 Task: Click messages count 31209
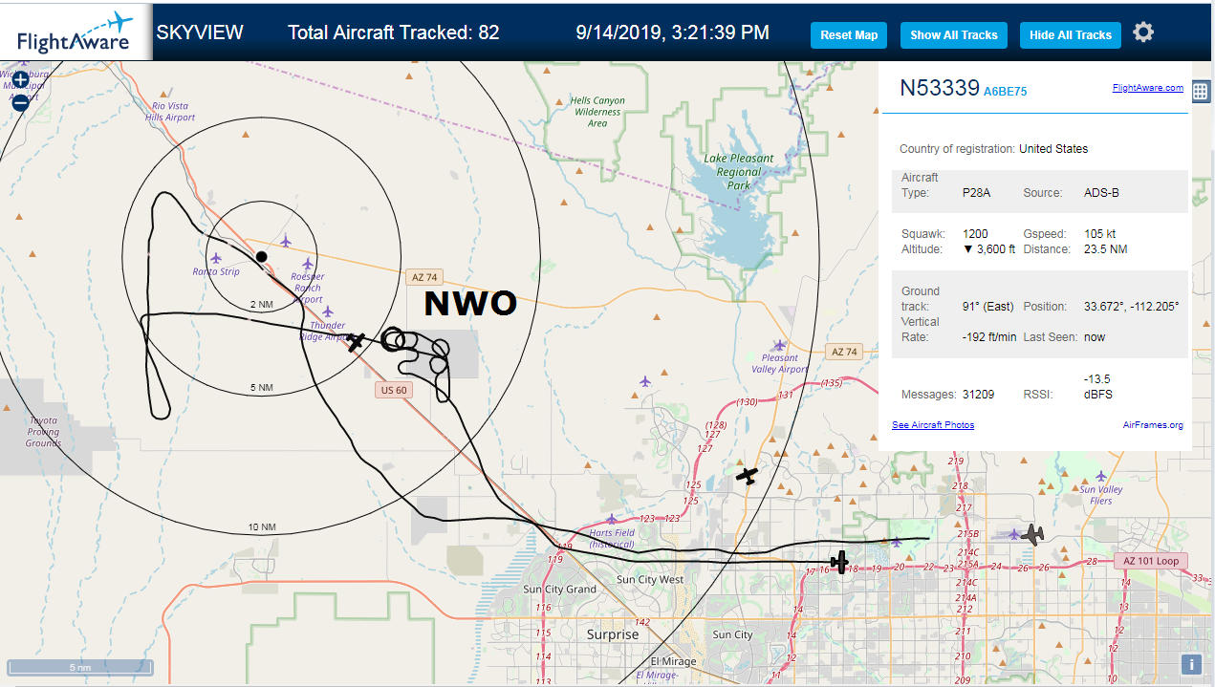click(978, 395)
